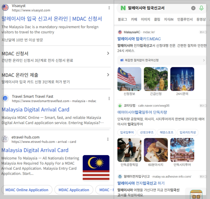Switch to the 인플루언서 tab
This screenshot has width=210, height=199.
(185, 19)
